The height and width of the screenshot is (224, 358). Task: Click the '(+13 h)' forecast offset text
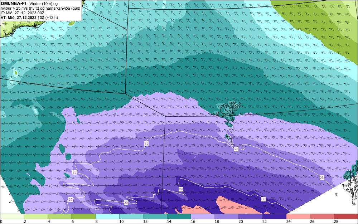click(x=52, y=18)
